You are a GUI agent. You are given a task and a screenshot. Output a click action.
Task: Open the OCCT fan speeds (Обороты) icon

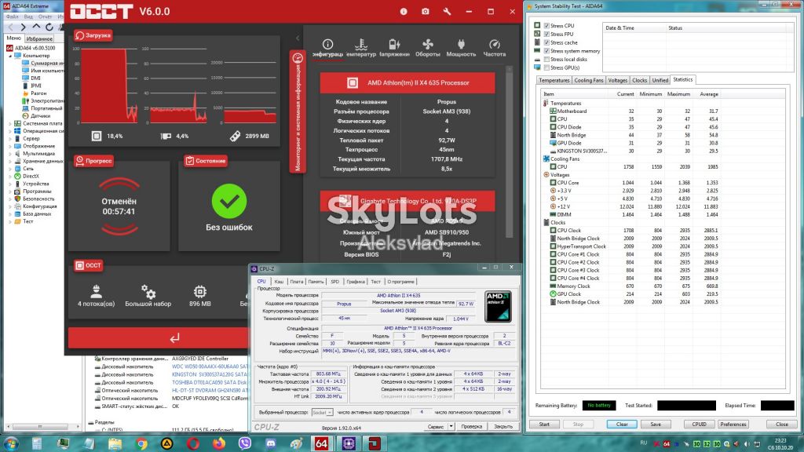pos(428,45)
